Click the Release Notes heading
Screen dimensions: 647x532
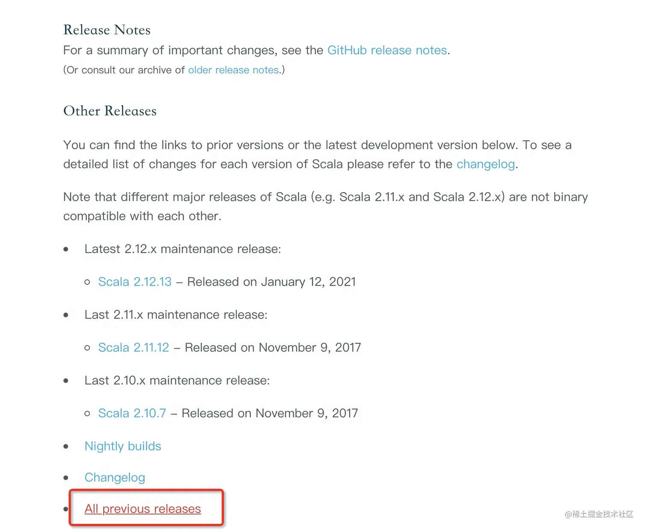pyautogui.click(x=107, y=30)
